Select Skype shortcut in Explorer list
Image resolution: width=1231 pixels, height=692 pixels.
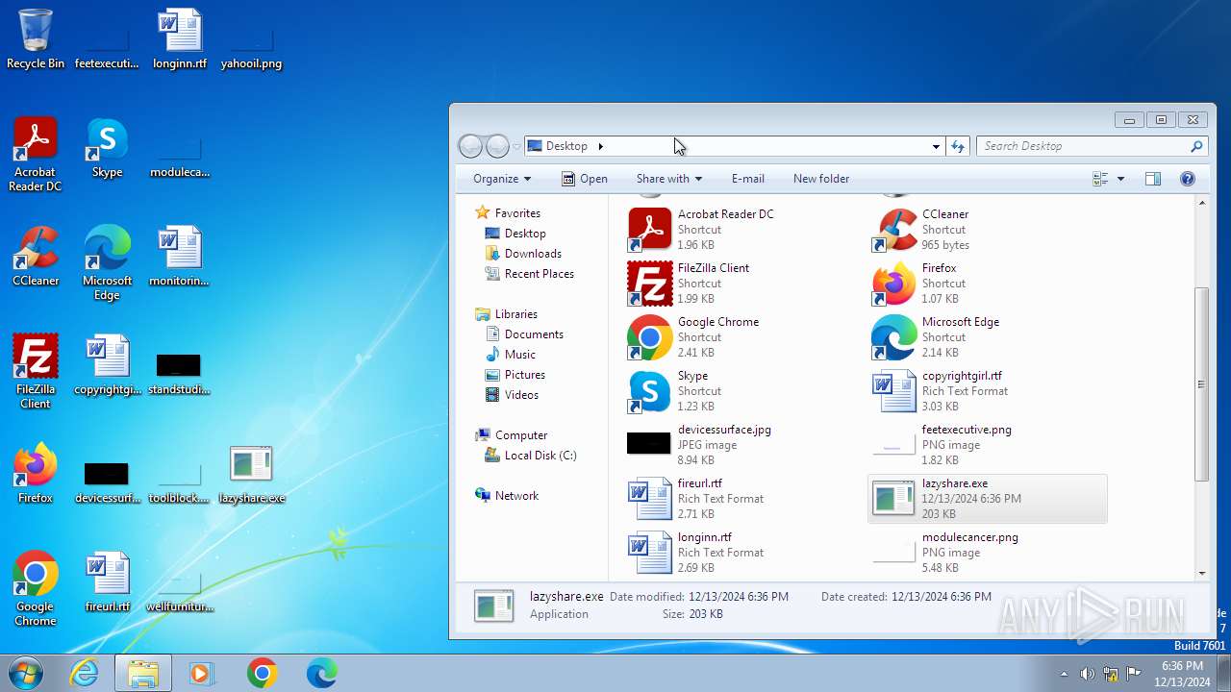(x=745, y=390)
